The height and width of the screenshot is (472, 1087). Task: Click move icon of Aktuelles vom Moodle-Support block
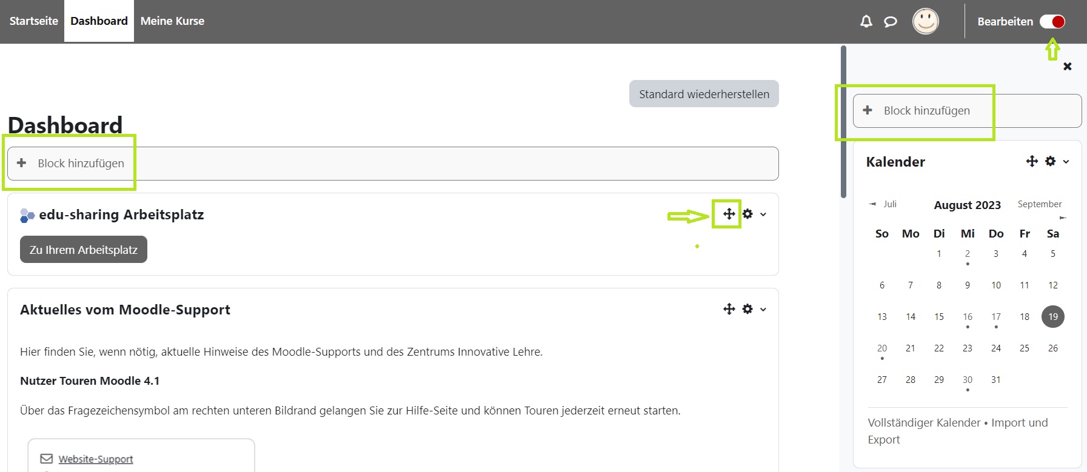click(729, 309)
